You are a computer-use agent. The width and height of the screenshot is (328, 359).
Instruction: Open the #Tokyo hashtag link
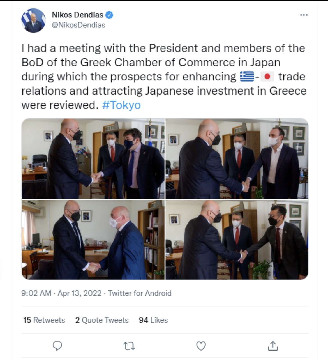pos(121,105)
